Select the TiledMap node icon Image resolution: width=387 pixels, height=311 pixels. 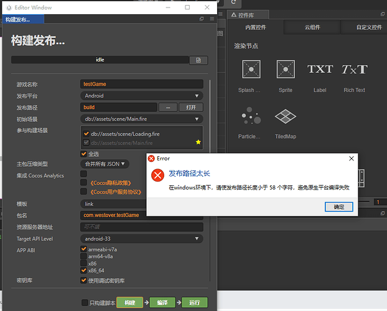coord(286,116)
